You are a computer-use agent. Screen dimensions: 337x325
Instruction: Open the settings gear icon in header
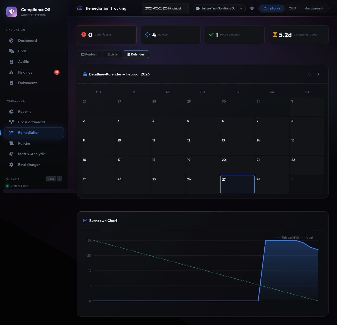[252, 8]
